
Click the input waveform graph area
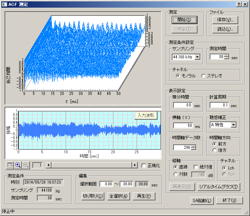pyautogui.click(x=90, y=130)
